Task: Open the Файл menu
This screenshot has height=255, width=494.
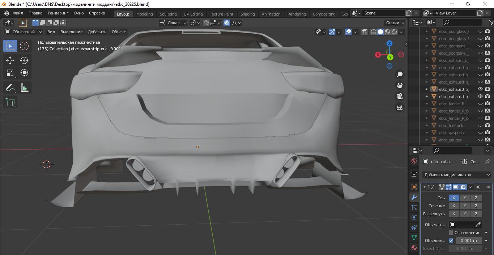Action: click(x=18, y=13)
